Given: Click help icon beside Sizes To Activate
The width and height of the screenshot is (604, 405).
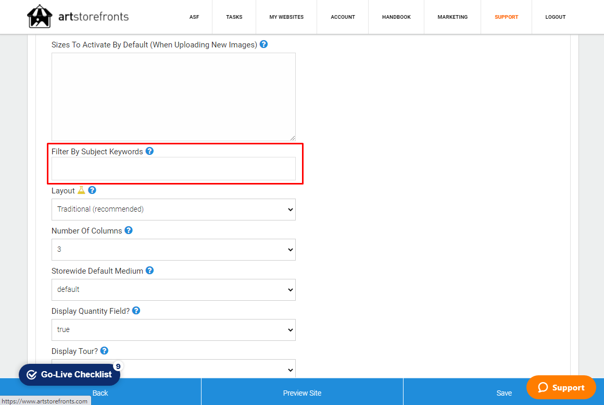Looking at the screenshot, I should pyautogui.click(x=263, y=44).
